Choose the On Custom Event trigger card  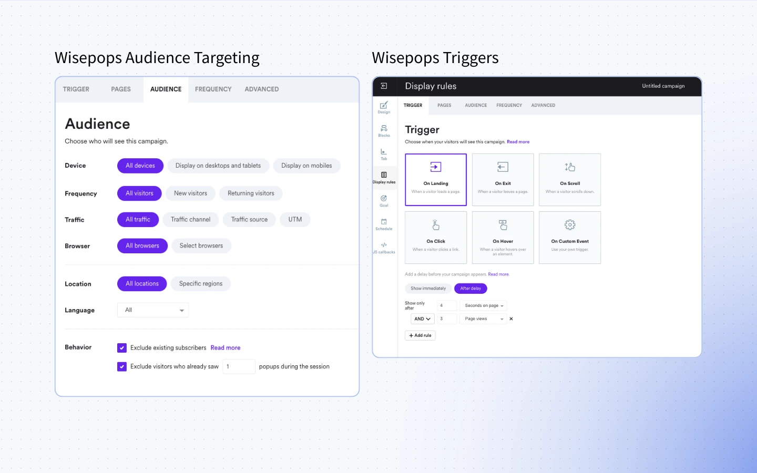[x=570, y=238]
